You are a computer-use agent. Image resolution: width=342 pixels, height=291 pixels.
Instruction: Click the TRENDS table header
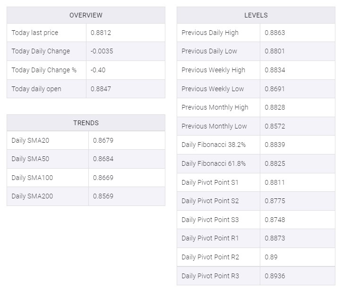pyautogui.click(x=85, y=123)
